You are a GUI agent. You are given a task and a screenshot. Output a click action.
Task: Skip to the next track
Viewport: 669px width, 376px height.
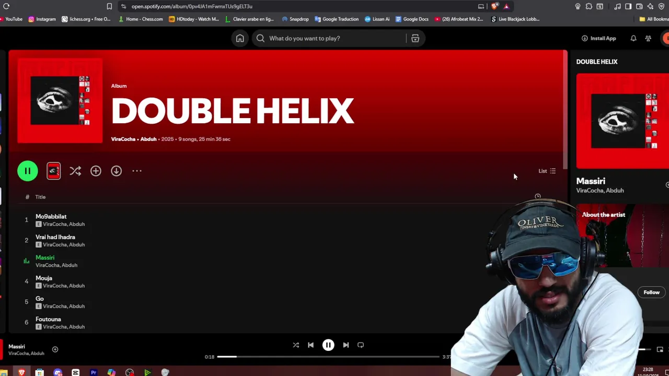click(345, 345)
